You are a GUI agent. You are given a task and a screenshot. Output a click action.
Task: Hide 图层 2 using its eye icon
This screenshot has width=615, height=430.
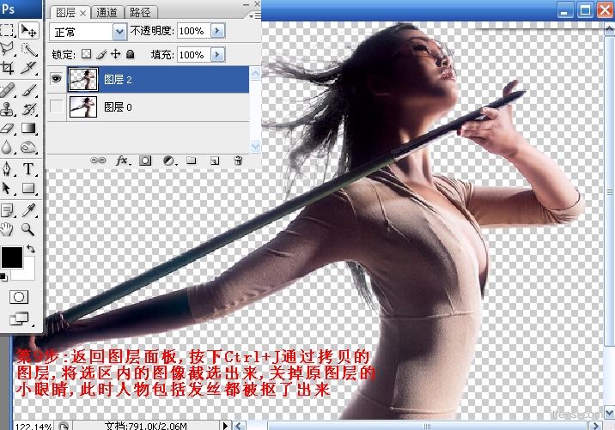[57, 79]
